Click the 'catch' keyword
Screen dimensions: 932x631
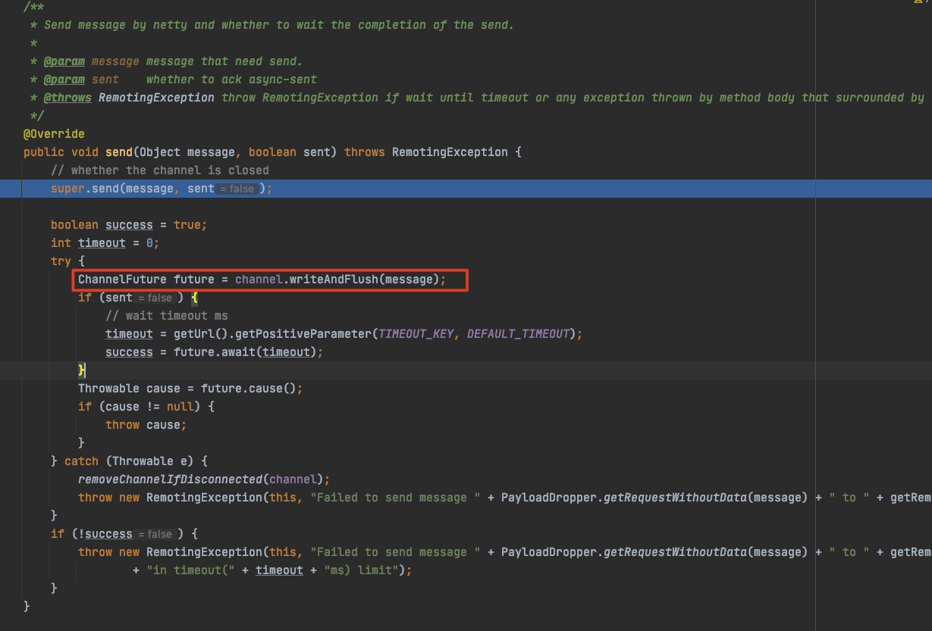pyautogui.click(x=81, y=461)
